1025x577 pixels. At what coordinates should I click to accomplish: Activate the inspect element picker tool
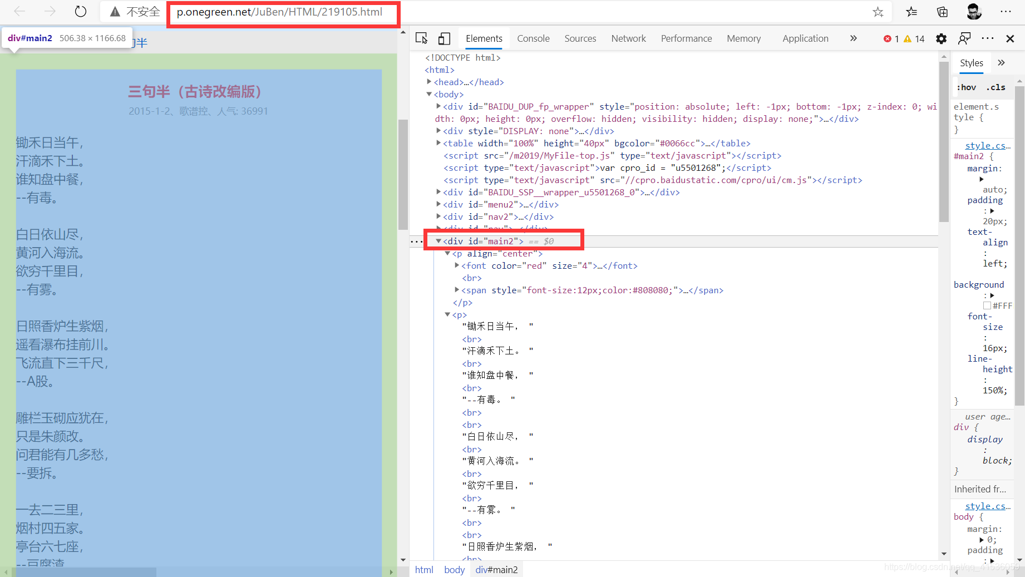point(422,38)
